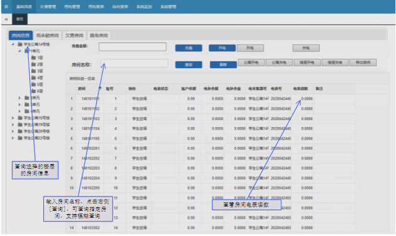
Task: Click the 公寓开电 button
Action: 251,63
